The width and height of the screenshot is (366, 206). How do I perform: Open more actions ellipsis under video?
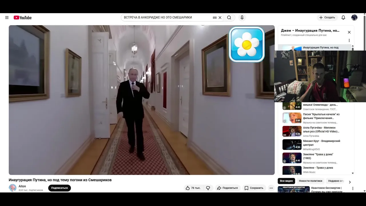(271, 188)
